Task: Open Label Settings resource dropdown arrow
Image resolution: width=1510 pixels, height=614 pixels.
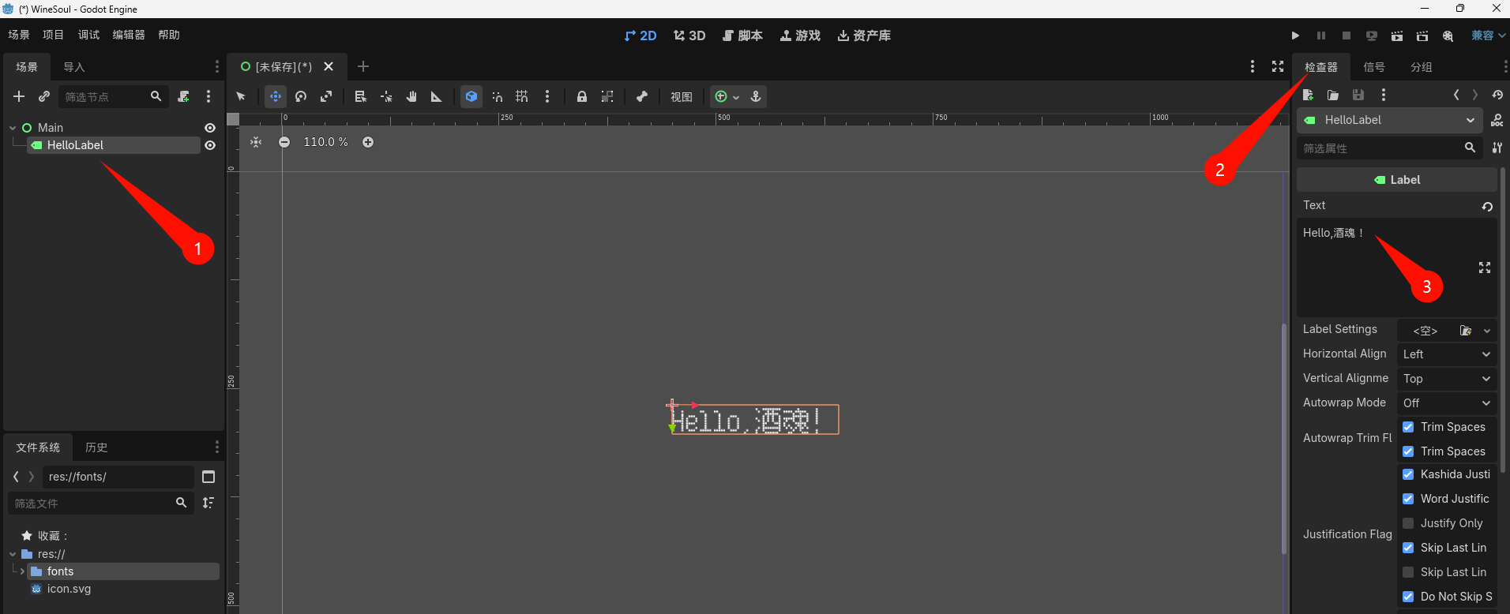Action: tap(1487, 331)
